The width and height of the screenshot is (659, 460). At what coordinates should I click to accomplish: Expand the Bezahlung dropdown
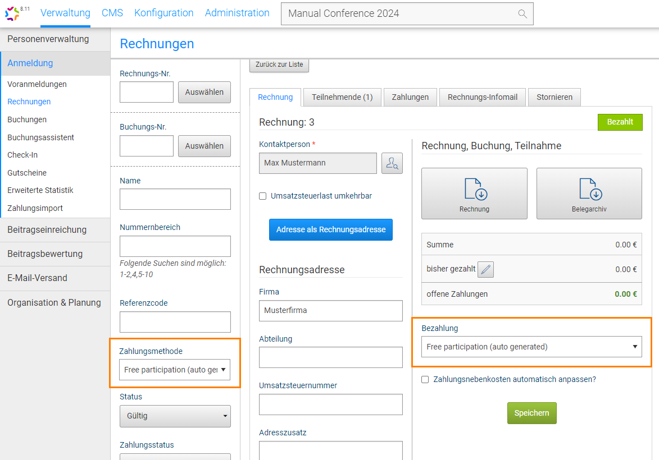pyautogui.click(x=531, y=347)
